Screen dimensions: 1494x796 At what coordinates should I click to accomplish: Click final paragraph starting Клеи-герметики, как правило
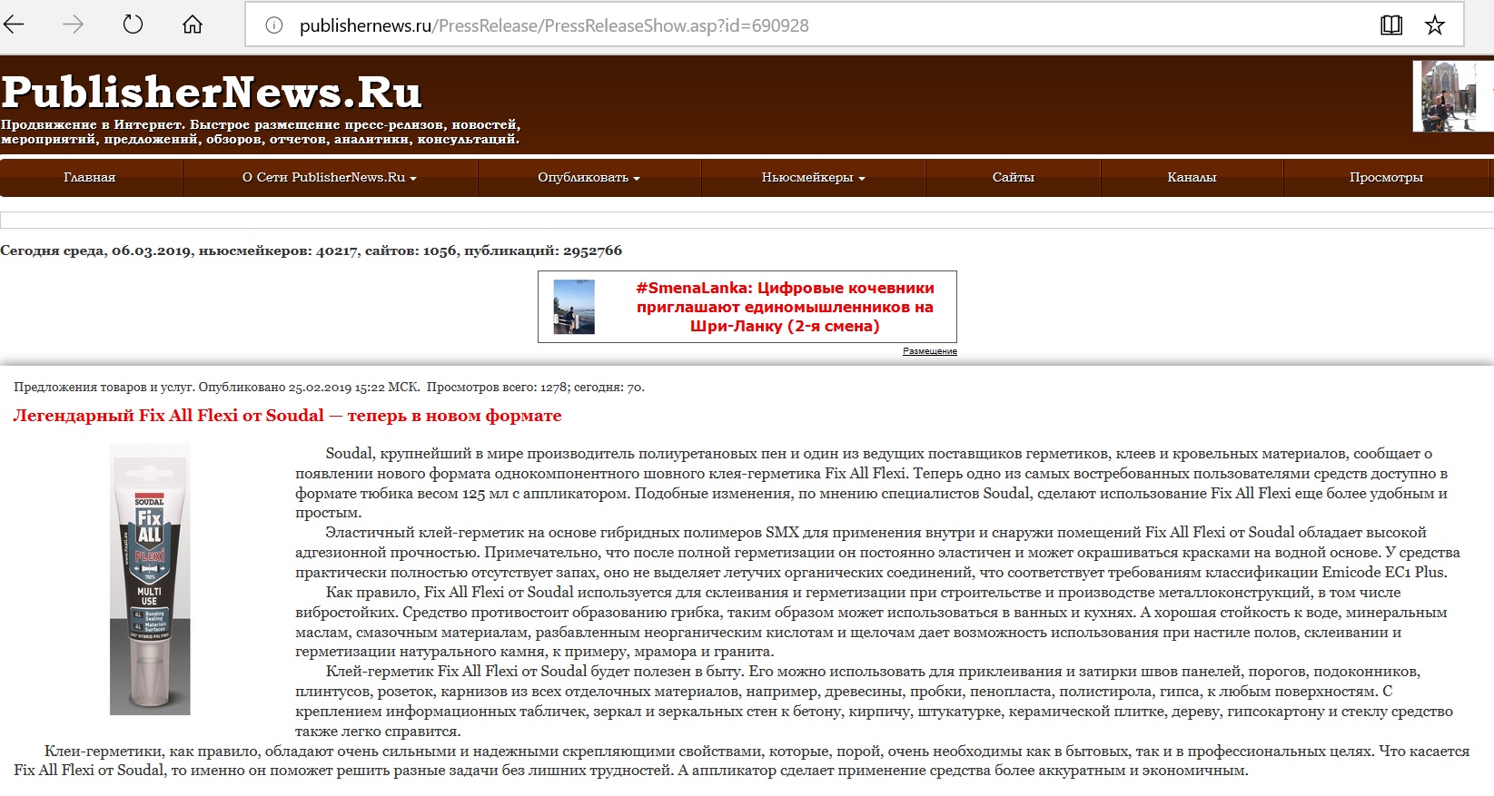741,761
